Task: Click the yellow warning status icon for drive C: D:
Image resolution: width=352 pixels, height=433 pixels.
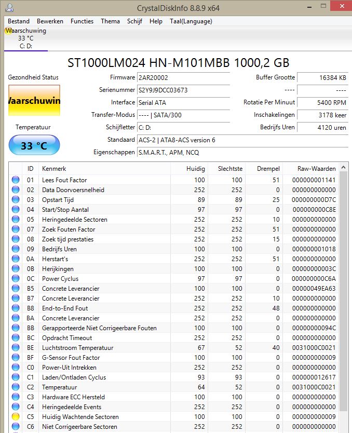Action: (x=8, y=31)
